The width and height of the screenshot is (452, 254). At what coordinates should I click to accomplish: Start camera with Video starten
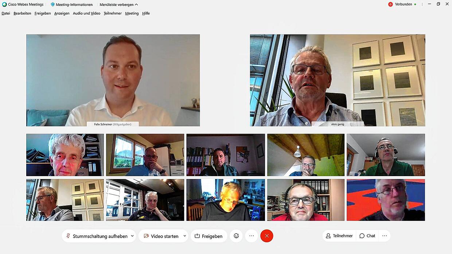(160, 236)
